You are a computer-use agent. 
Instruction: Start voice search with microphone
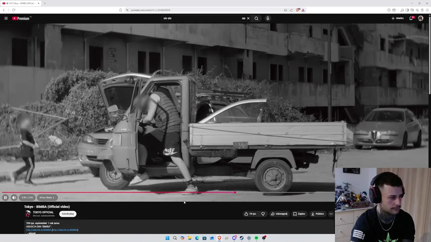coord(268,18)
